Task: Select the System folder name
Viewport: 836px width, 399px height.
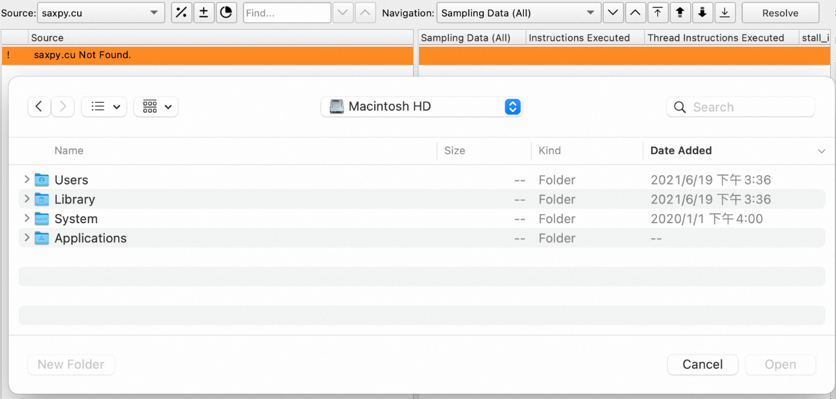Action: point(76,219)
